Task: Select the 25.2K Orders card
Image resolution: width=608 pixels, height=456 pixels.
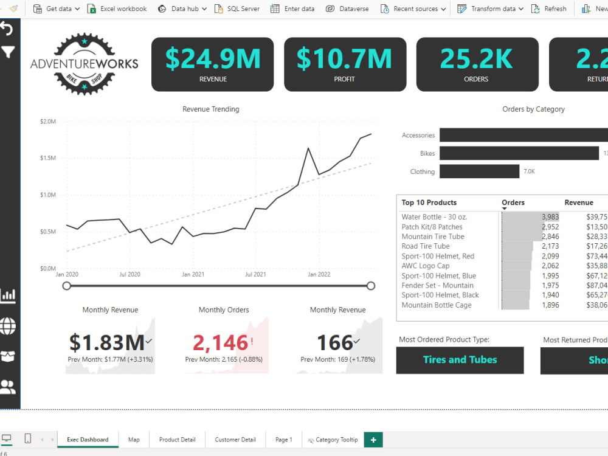Action: pyautogui.click(x=477, y=64)
